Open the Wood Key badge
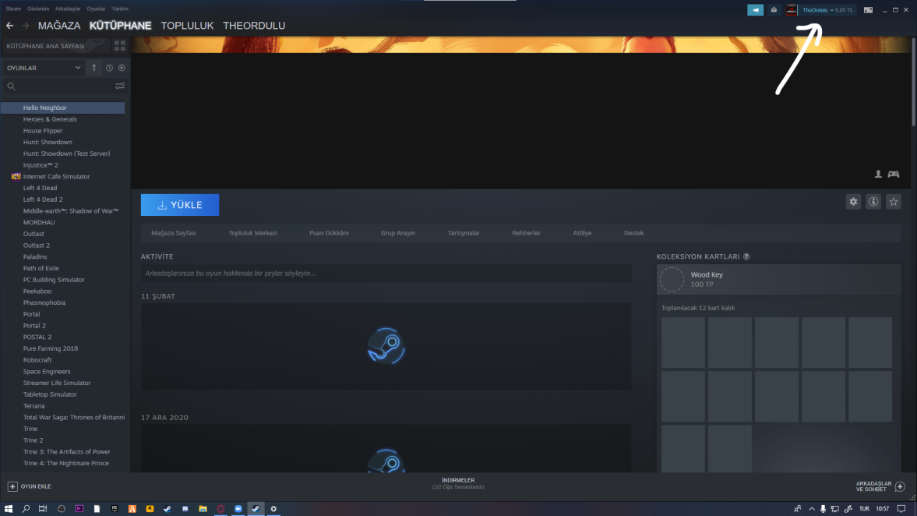Image resolution: width=917 pixels, height=516 pixels. coord(778,280)
